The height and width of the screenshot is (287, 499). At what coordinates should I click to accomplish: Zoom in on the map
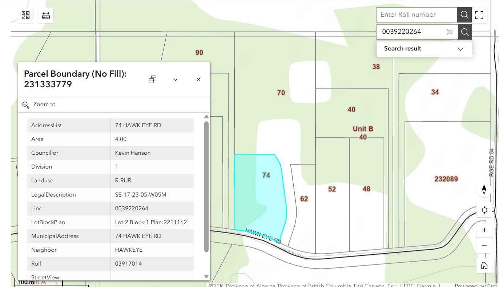pos(484,230)
